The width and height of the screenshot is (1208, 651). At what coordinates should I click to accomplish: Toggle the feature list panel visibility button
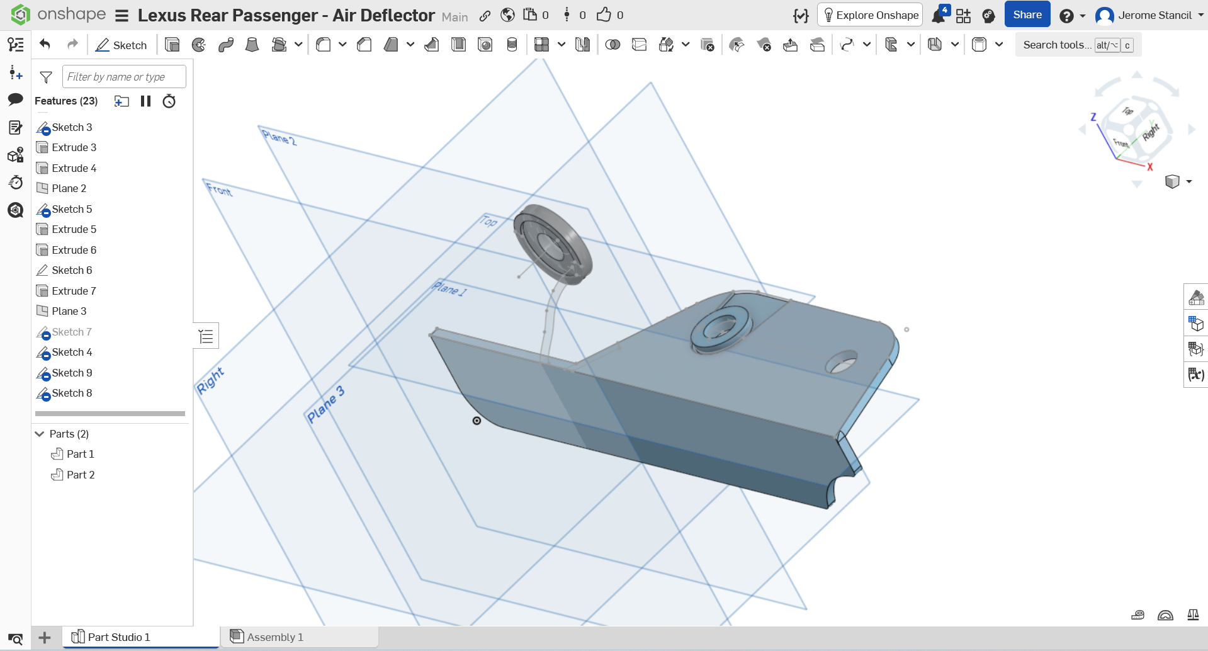[206, 336]
